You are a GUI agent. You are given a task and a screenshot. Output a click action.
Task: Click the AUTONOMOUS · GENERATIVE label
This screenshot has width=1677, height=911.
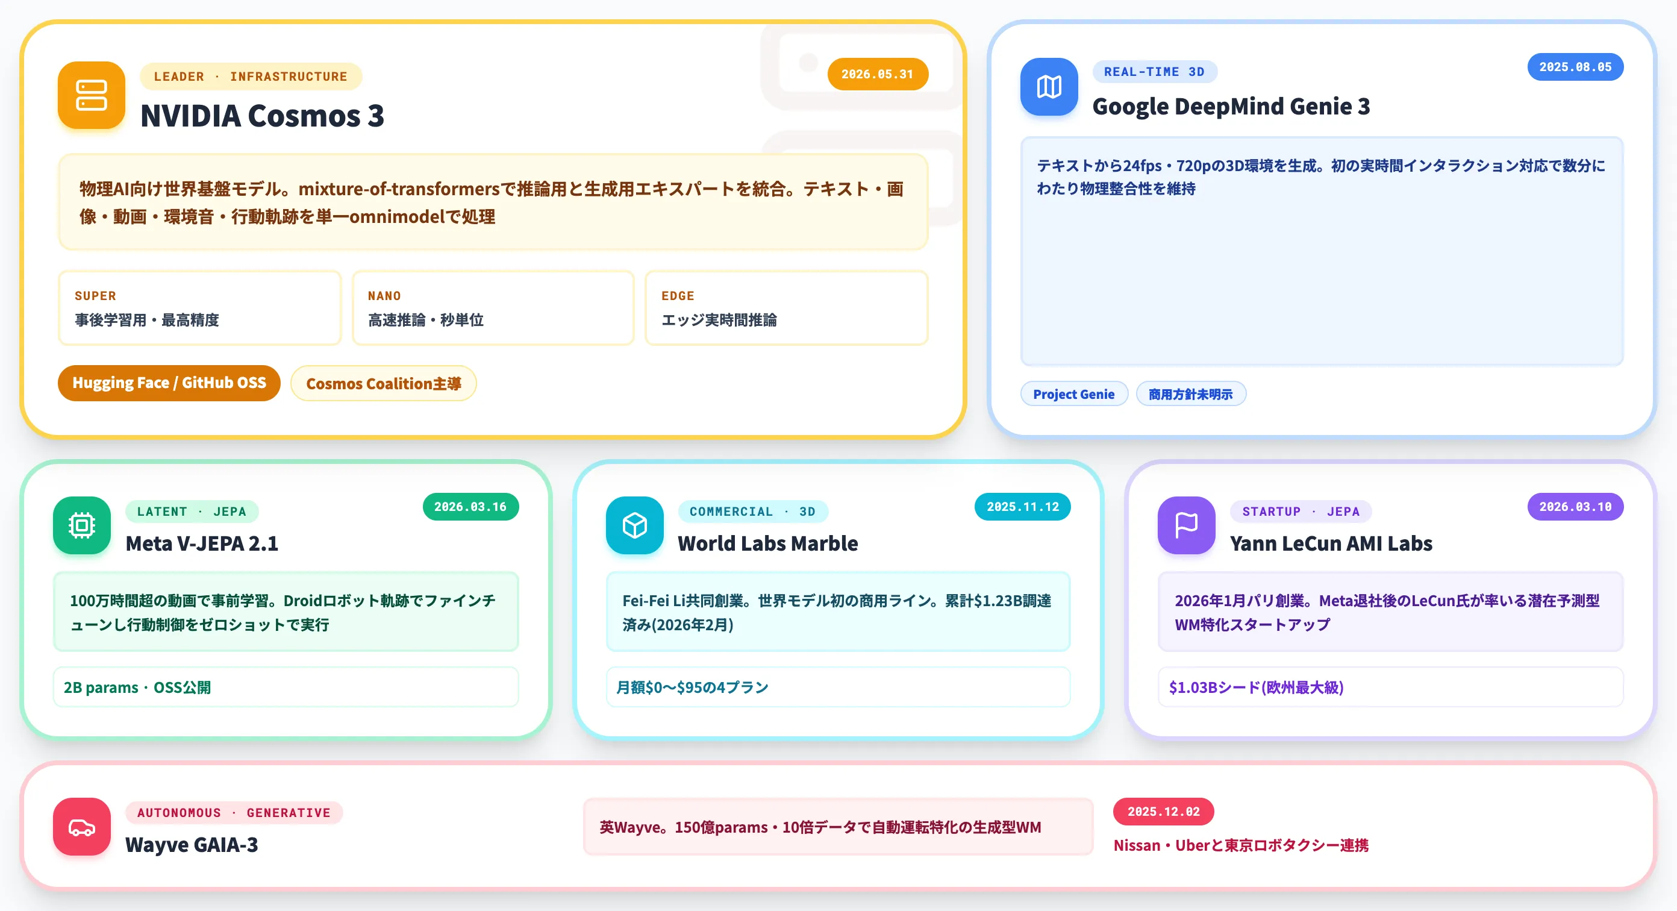(234, 813)
